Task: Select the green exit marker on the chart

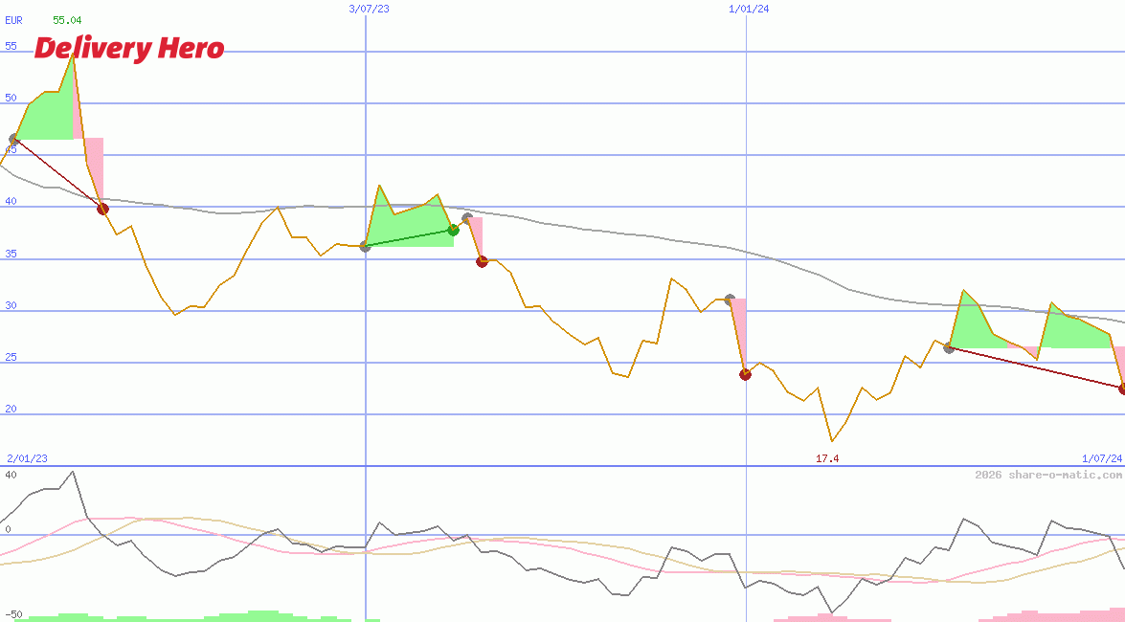Action: [453, 230]
